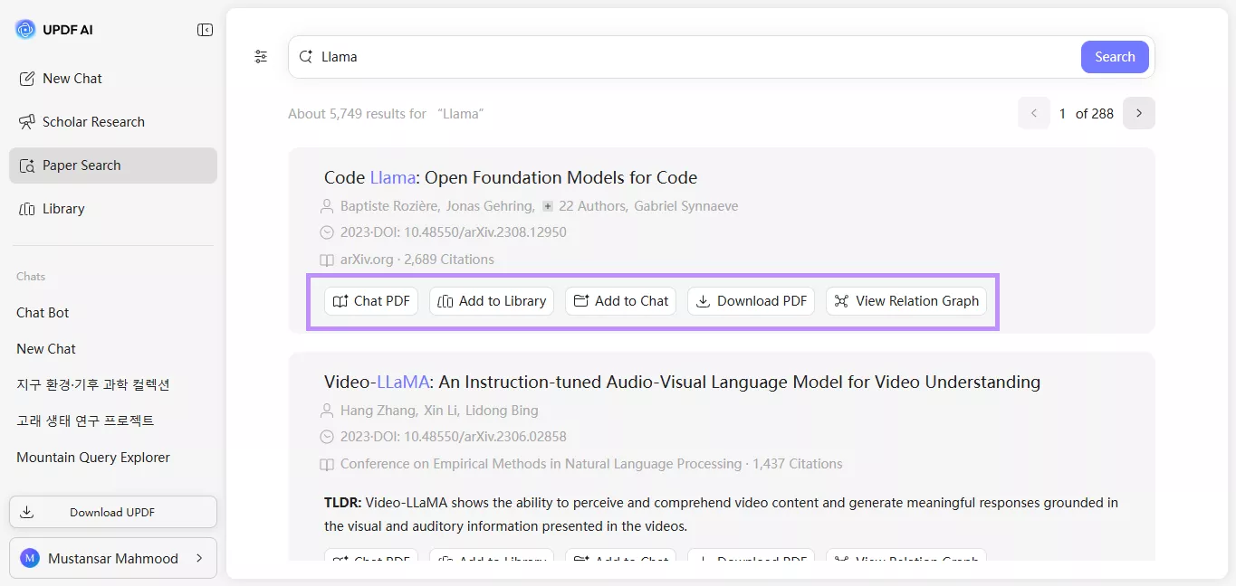Click the UPDF AI logo icon
The image size is (1236, 586).
(25, 30)
